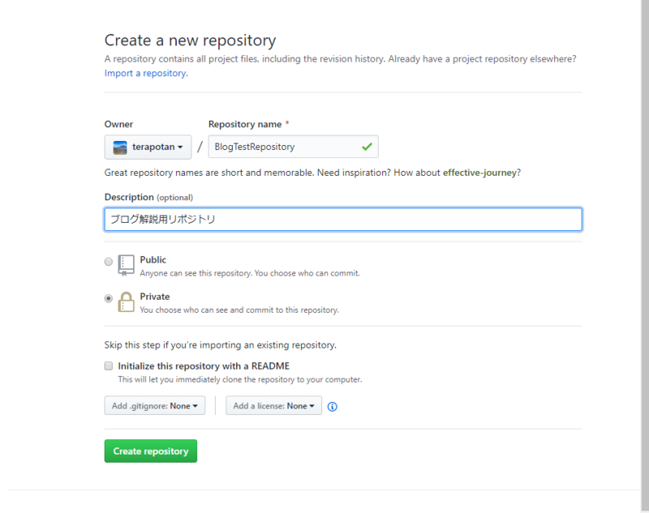Viewport: 649px width, 513px height.
Task: Click the terapotan owner avatar
Action: click(120, 147)
